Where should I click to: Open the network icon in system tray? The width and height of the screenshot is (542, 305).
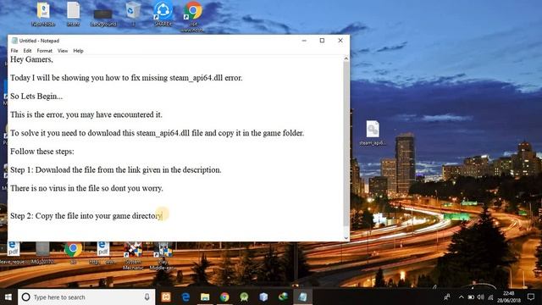(x=490, y=297)
